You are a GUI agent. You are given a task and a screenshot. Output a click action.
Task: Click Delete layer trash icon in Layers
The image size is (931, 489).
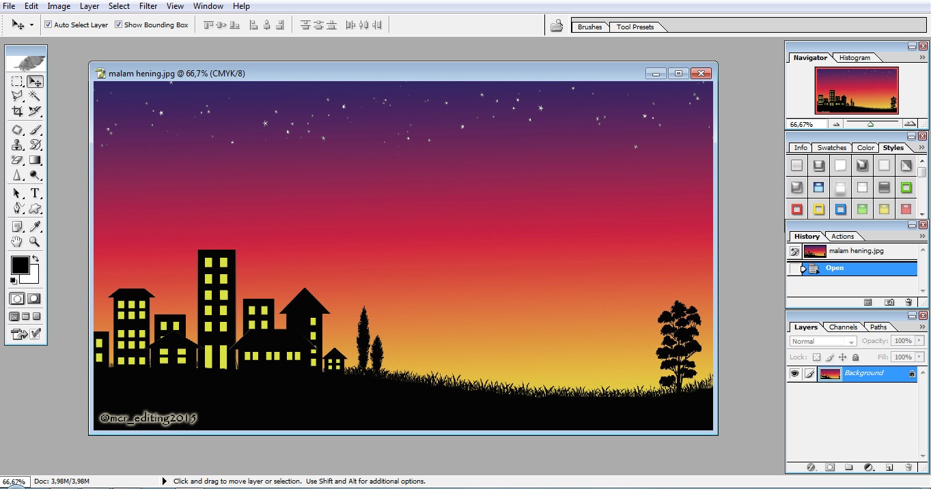tap(908, 467)
